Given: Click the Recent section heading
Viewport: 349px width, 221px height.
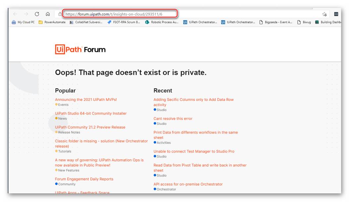Looking at the screenshot, I should (x=163, y=91).
